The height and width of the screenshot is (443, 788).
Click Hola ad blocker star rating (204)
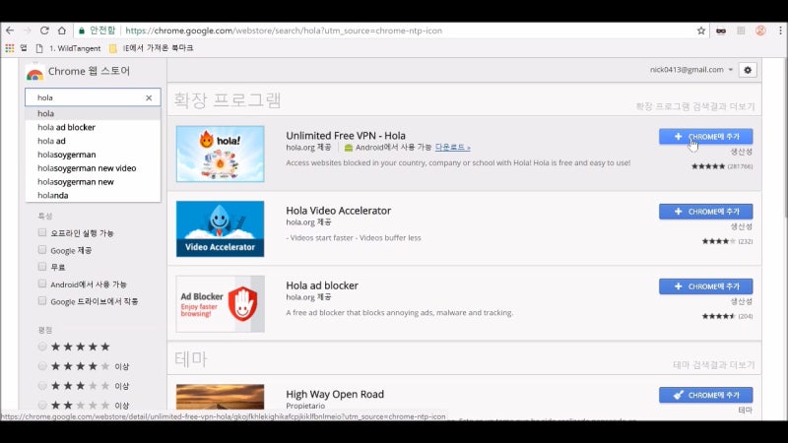(x=727, y=316)
